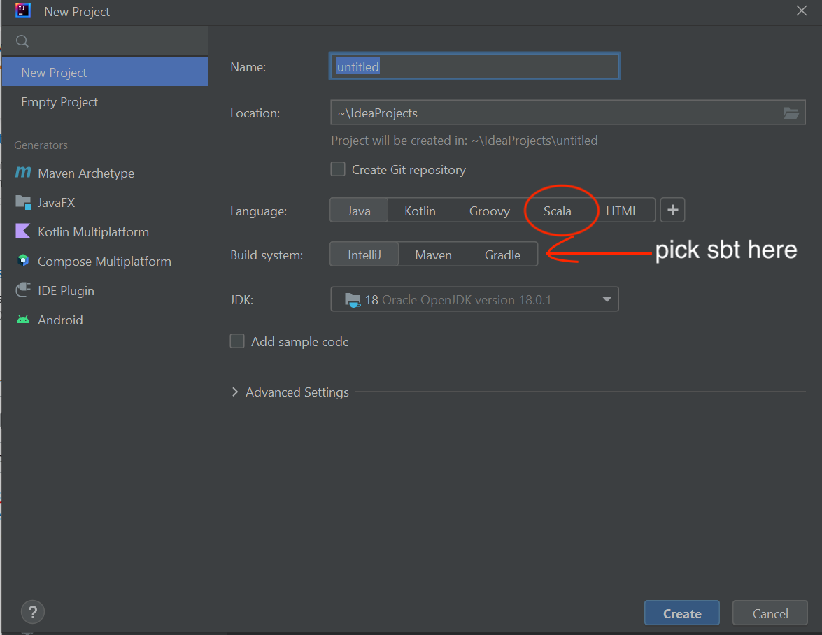Open help with question mark icon

(x=32, y=612)
